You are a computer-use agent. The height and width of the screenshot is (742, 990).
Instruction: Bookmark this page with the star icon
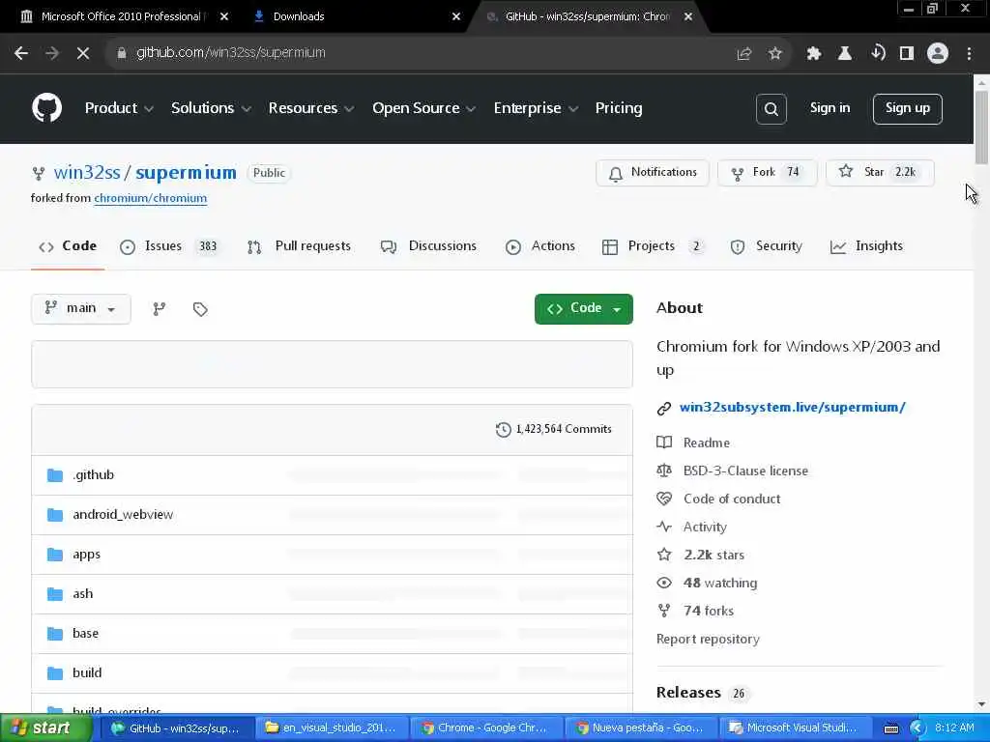point(775,54)
